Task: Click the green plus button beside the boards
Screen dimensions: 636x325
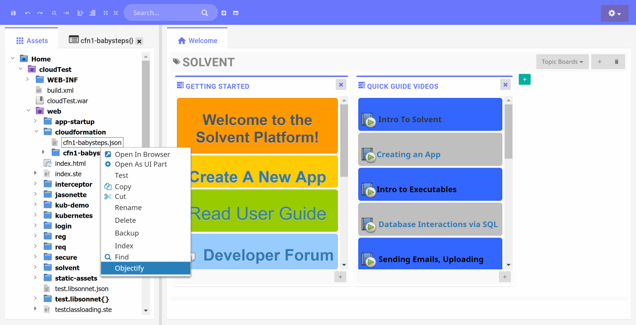Action: tap(524, 79)
